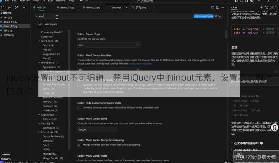The image size is (279, 163).
Task: Close the Settings tab with X
Action: [126, 7]
